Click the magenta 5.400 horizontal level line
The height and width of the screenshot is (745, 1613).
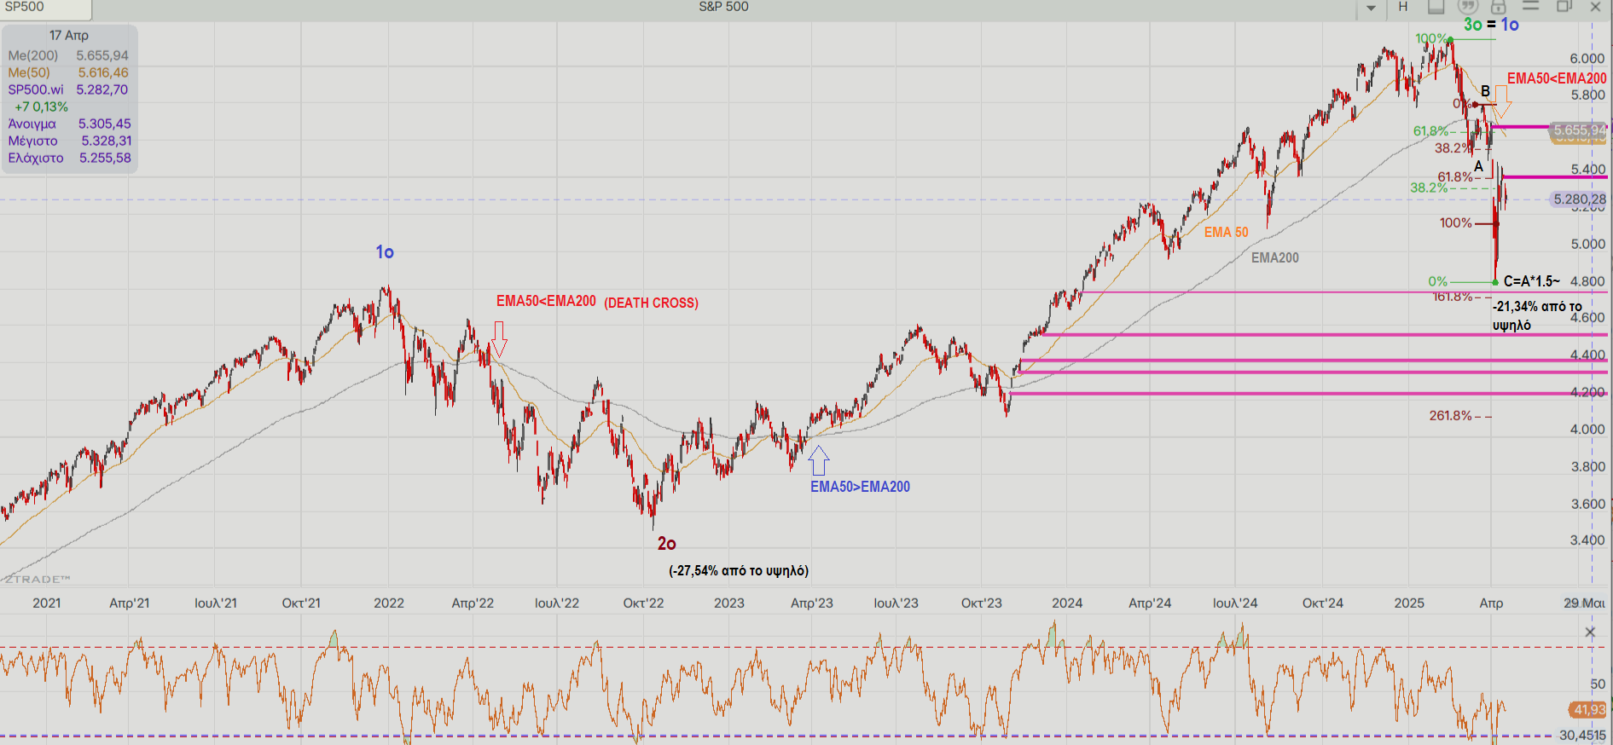1555,177
